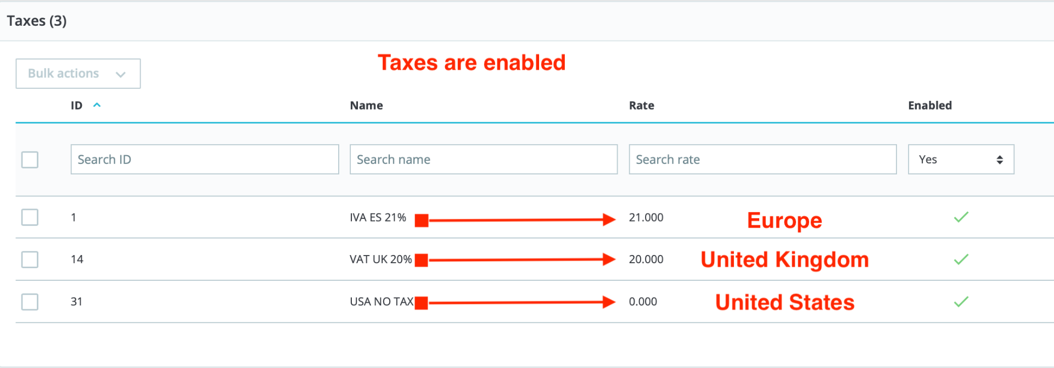The image size is (1054, 368).
Task: Click the VAT UK 20% tax name
Action: [380, 259]
